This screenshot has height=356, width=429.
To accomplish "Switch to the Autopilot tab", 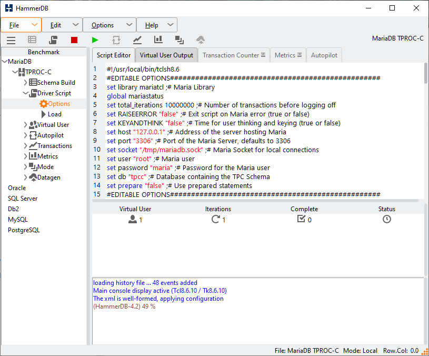I will [x=324, y=55].
